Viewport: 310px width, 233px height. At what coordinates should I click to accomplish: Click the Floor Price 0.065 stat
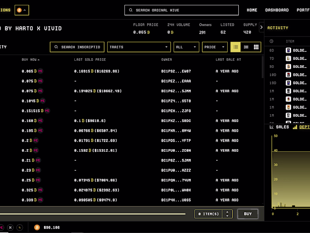pyautogui.click(x=145, y=28)
